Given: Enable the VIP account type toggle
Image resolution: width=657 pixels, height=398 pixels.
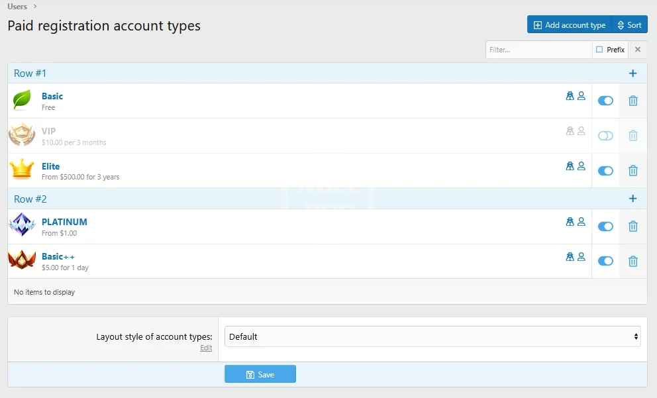Looking at the screenshot, I should (605, 136).
